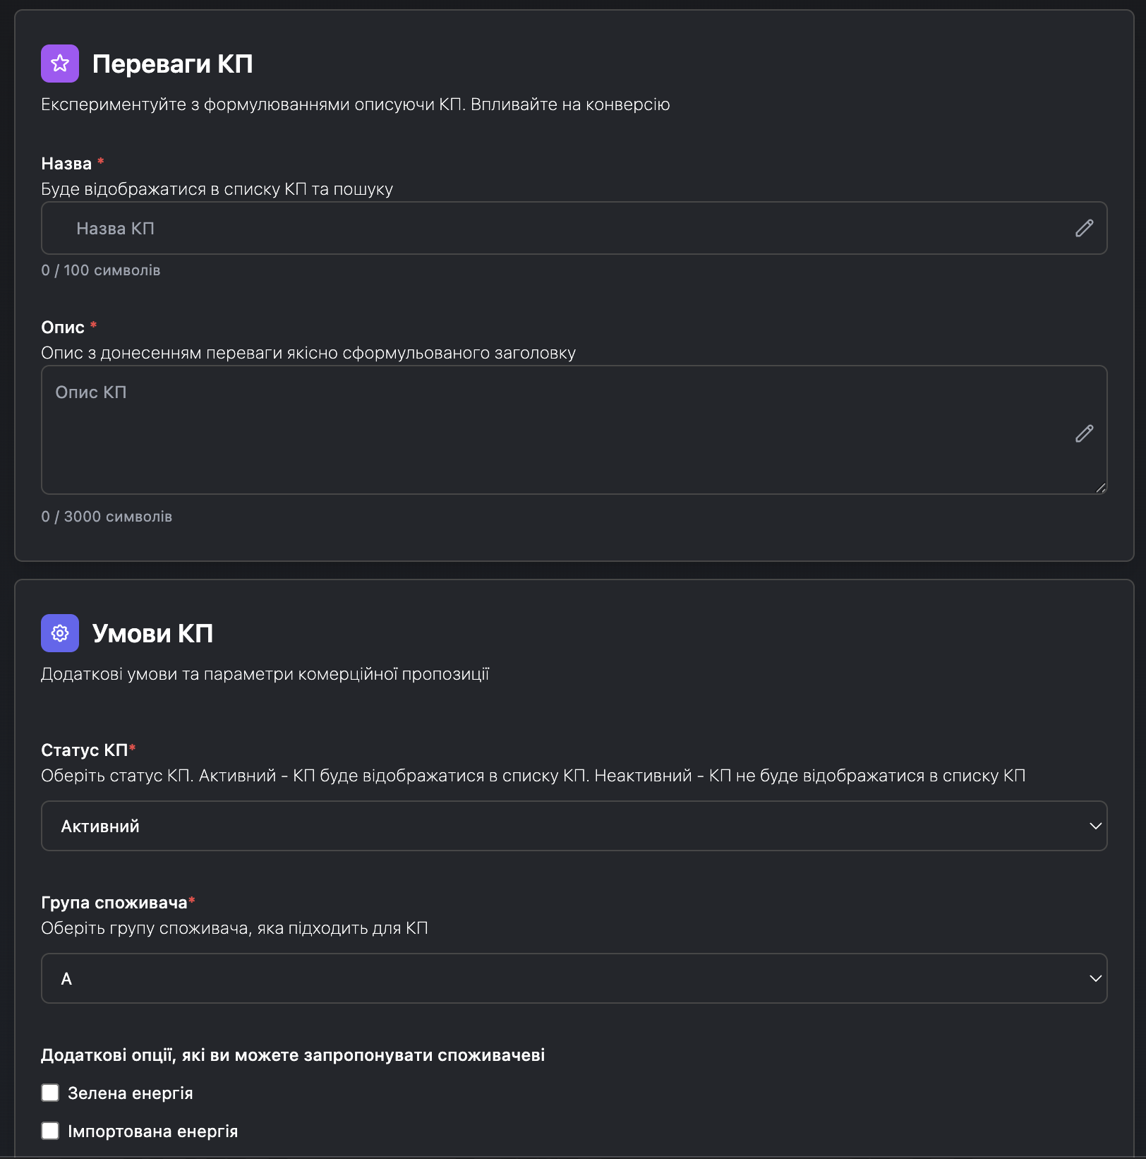Click the star icon beside Переваги КП

(x=60, y=64)
